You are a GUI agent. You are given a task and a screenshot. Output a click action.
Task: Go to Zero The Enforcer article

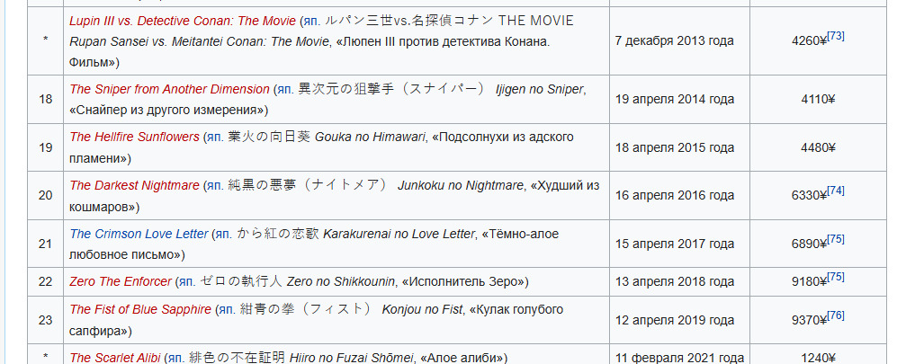[121, 281]
